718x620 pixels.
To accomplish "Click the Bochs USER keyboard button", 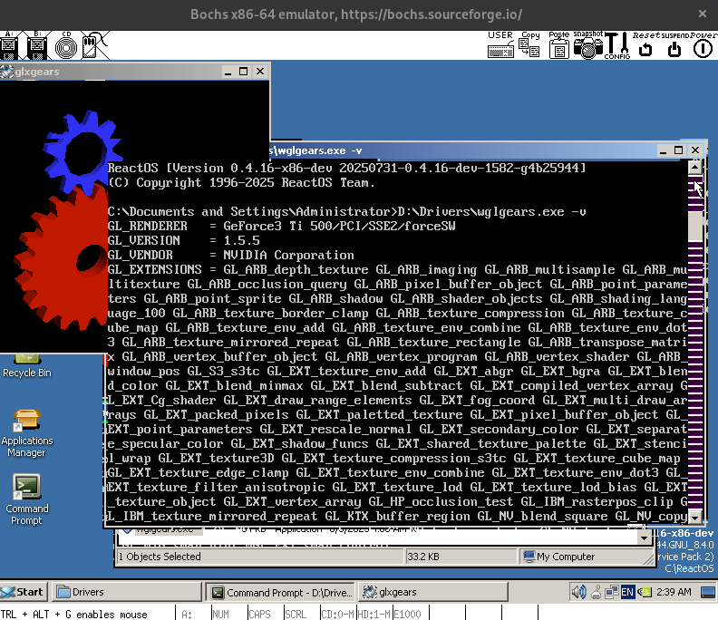I will (500, 45).
